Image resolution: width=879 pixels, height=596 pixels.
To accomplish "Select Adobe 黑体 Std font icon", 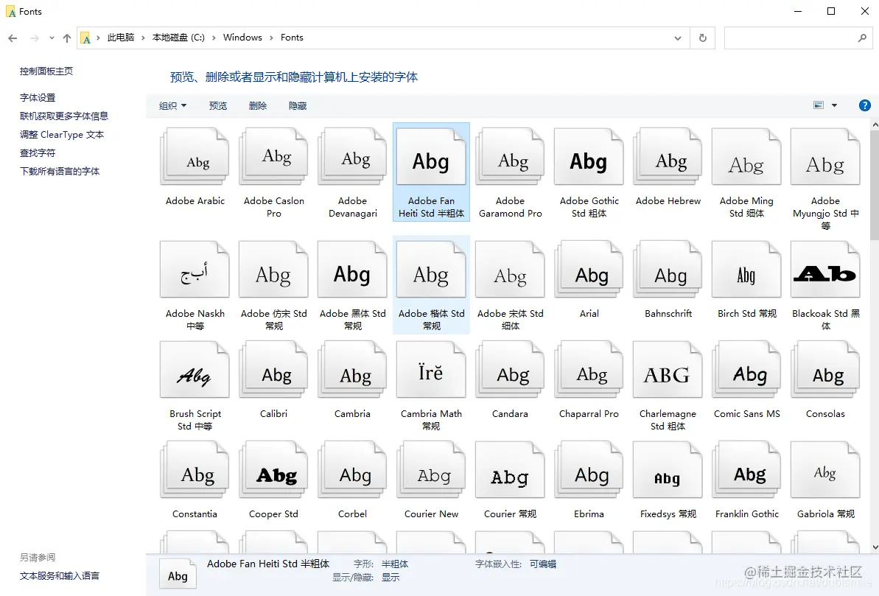I will (353, 270).
